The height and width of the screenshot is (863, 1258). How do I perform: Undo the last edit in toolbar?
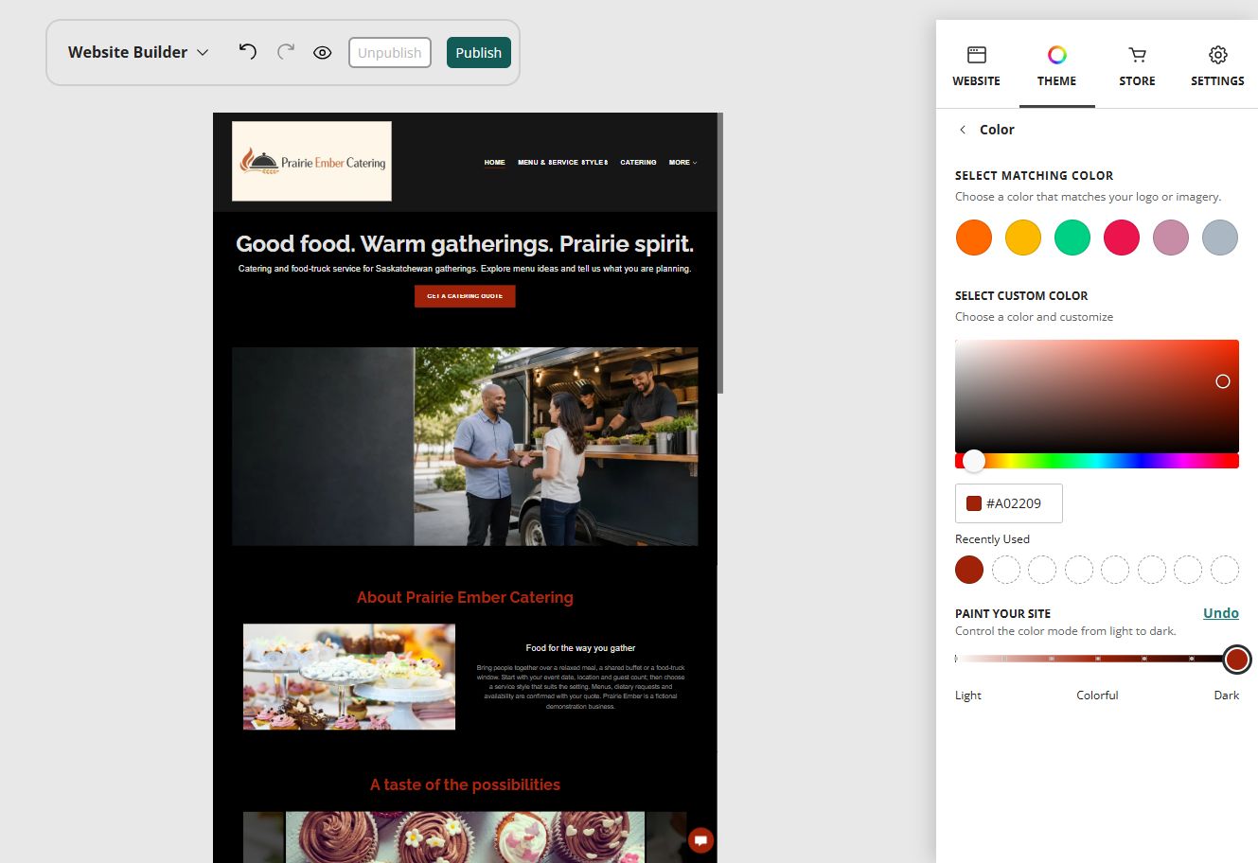click(x=248, y=52)
